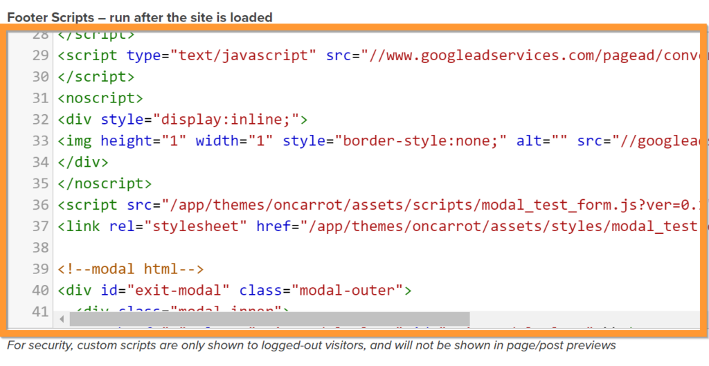
Task: Click the closing </script> tag on line 30
Action: [96, 77]
